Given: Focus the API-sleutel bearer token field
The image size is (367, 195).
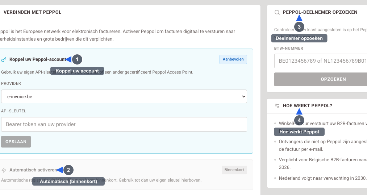Looking at the screenshot, I should (124, 124).
